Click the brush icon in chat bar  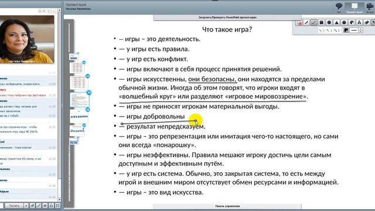pyautogui.click(x=39, y=206)
